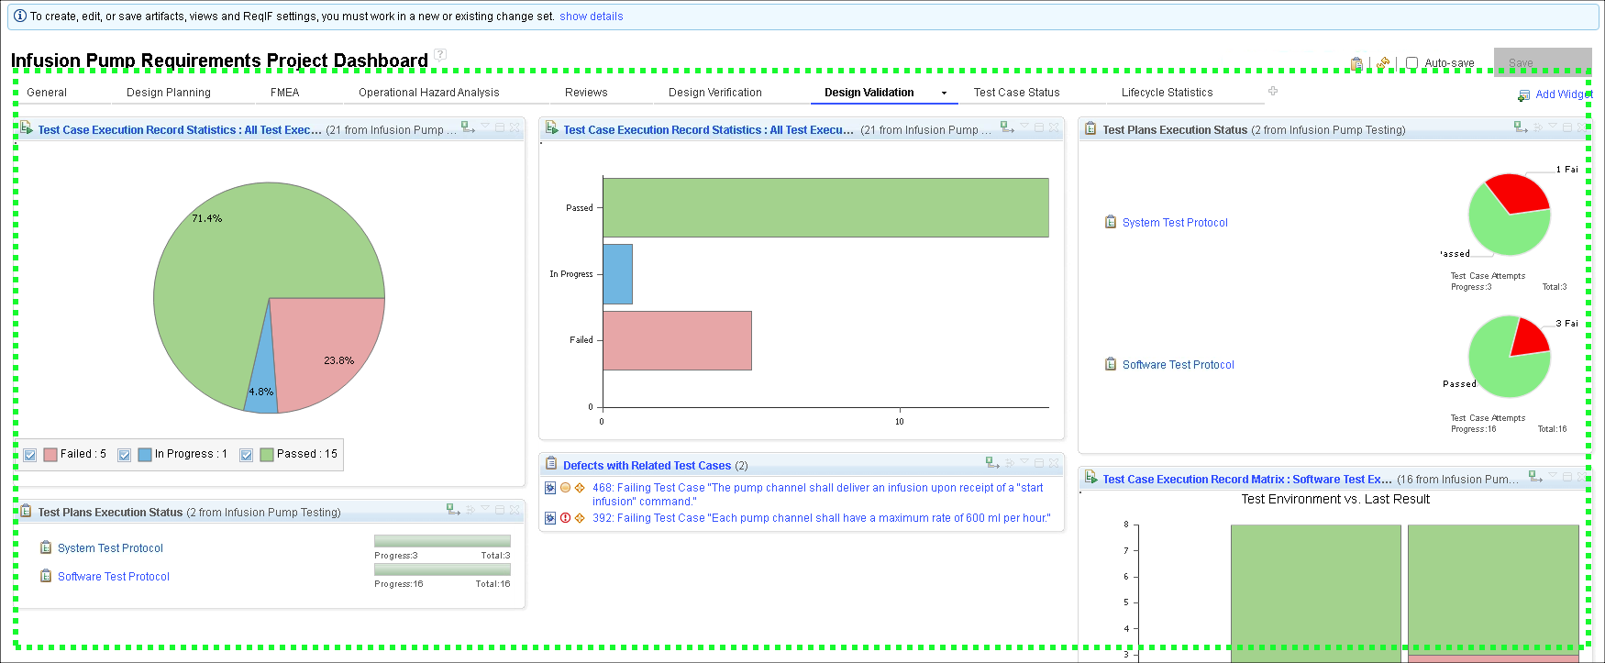Viewport: 1605px width, 663px height.
Task: Open menu arrow on Defects with Related Test Cases widget
Action: 1024,462
